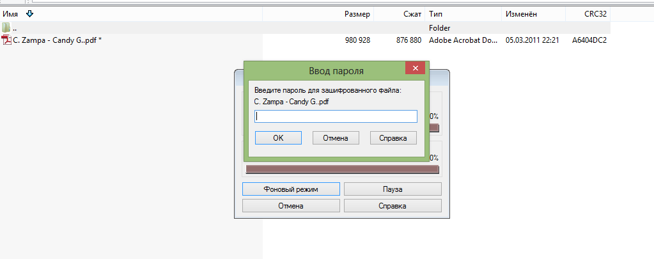Confirm password with OK button

click(278, 138)
